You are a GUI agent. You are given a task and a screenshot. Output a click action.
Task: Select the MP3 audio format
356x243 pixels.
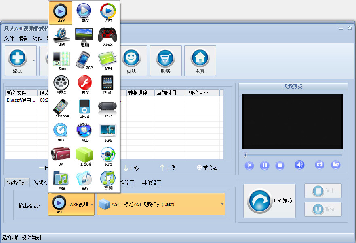(x=108, y=156)
